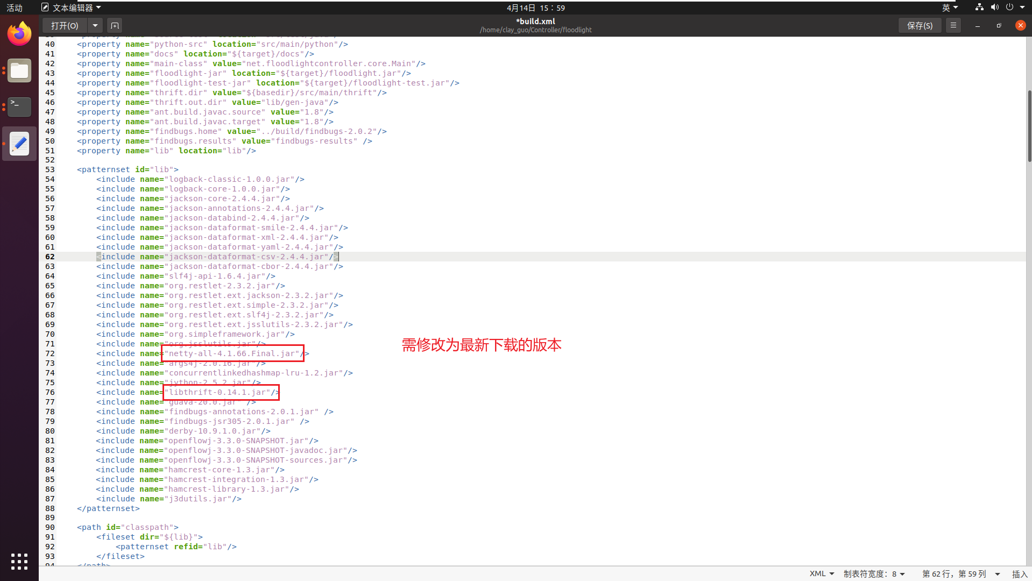The width and height of the screenshot is (1032, 581).
Task: Click the pencil app icon beside 文本编辑器
Action: (x=45, y=7)
